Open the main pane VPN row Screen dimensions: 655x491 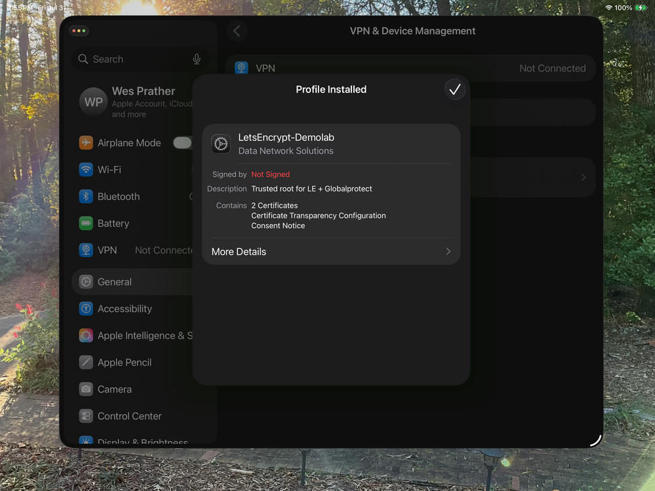[410, 68]
